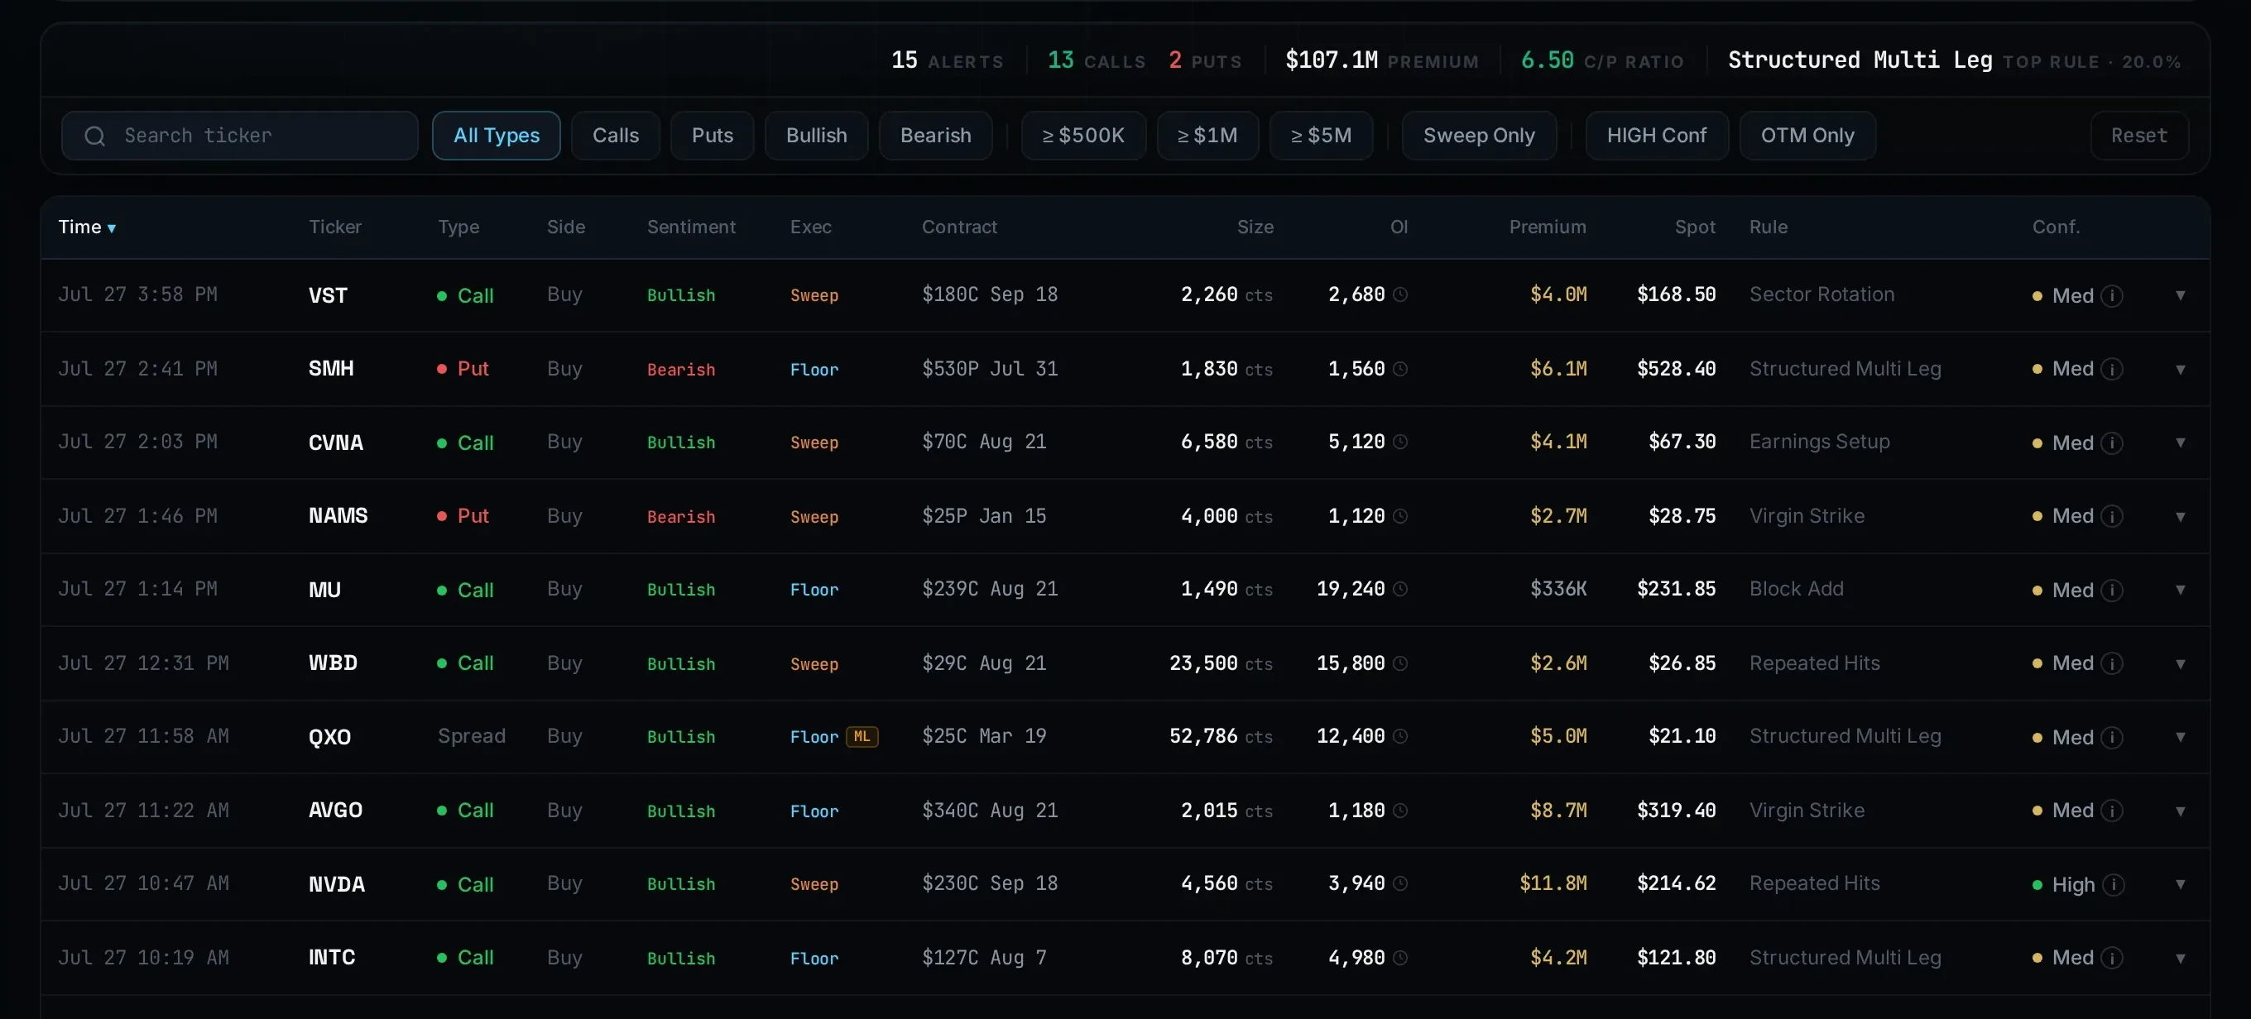Click the search magnifier icon

(94, 136)
